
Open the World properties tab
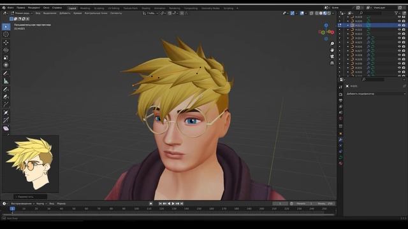[x=340, y=119]
